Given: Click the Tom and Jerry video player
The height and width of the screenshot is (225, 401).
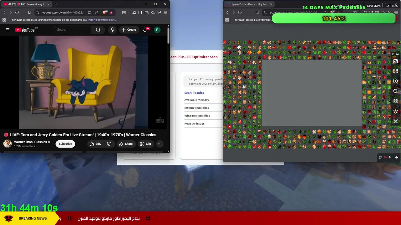Looking at the screenshot, I should 83,82.
